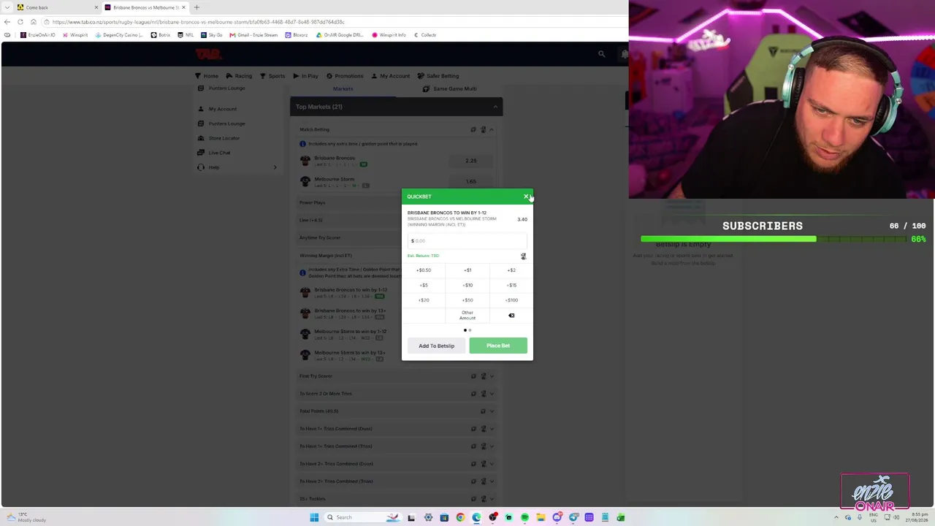Select the Markets tab

click(x=343, y=89)
